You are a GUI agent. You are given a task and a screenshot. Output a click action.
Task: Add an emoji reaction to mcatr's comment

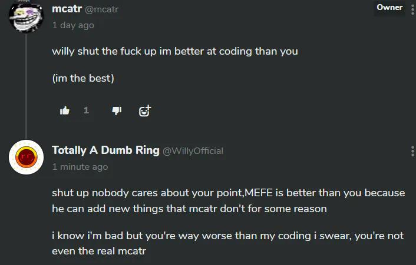[x=144, y=110]
